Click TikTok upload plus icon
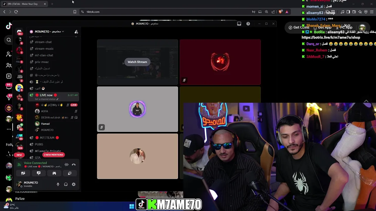The height and width of the screenshot is (211, 376). pyautogui.click(x=9, y=76)
